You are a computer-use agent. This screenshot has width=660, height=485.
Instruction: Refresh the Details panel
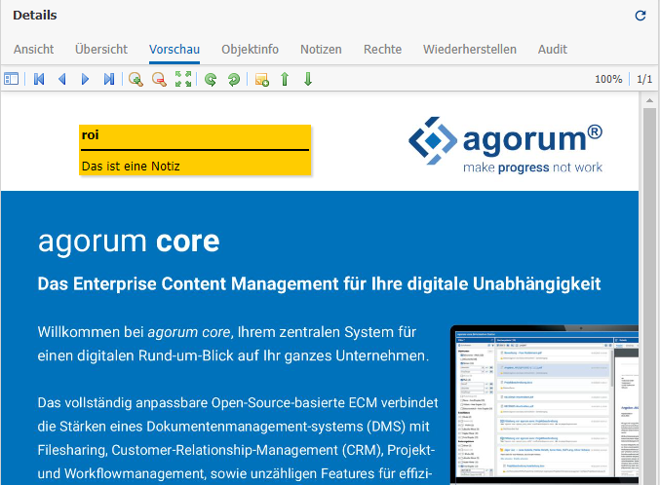coord(641,16)
